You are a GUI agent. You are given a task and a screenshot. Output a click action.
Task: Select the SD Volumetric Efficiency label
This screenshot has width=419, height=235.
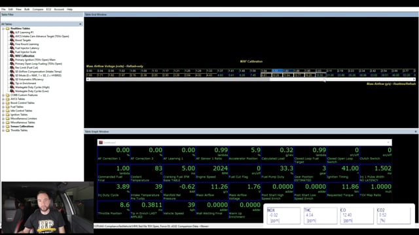coord(29,80)
